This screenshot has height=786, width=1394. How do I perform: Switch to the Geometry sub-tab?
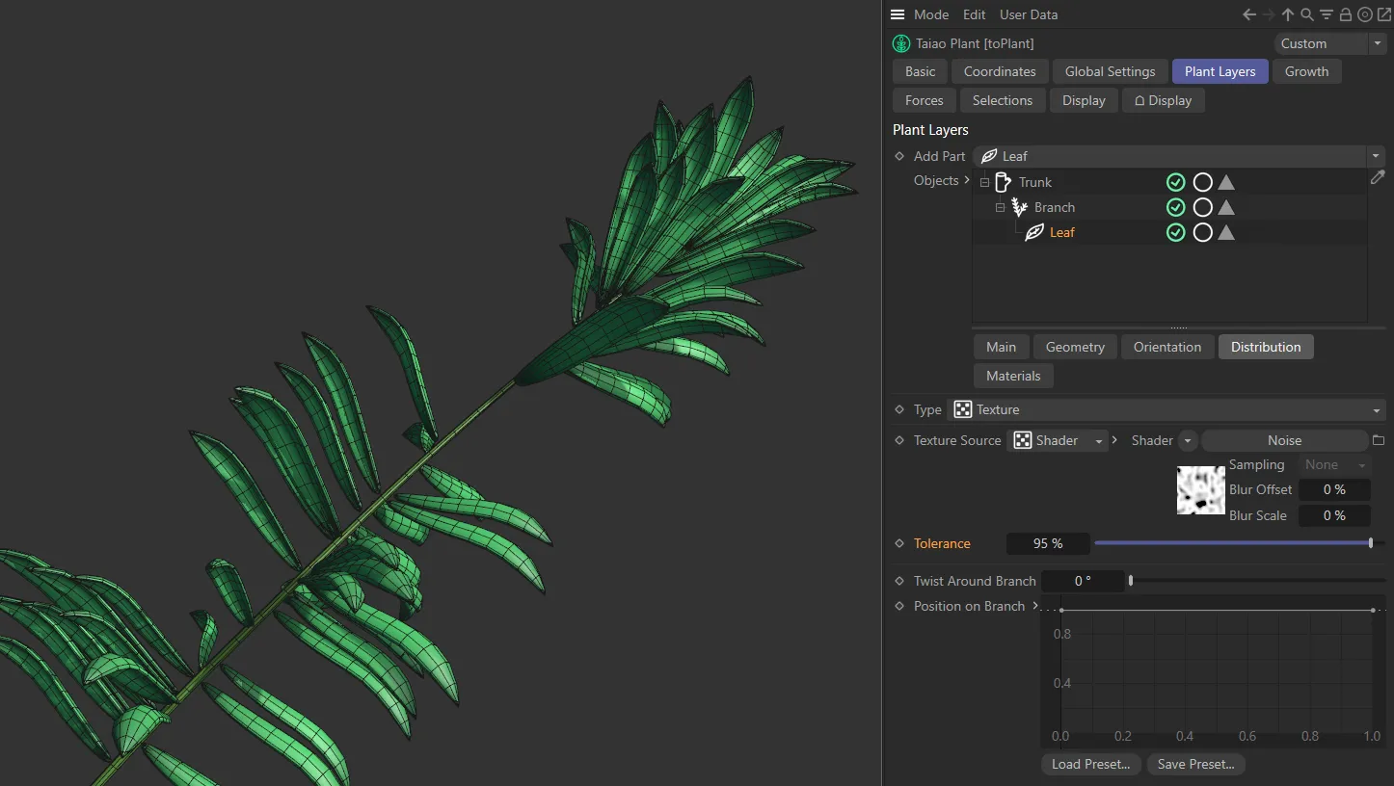[1075, 347]
